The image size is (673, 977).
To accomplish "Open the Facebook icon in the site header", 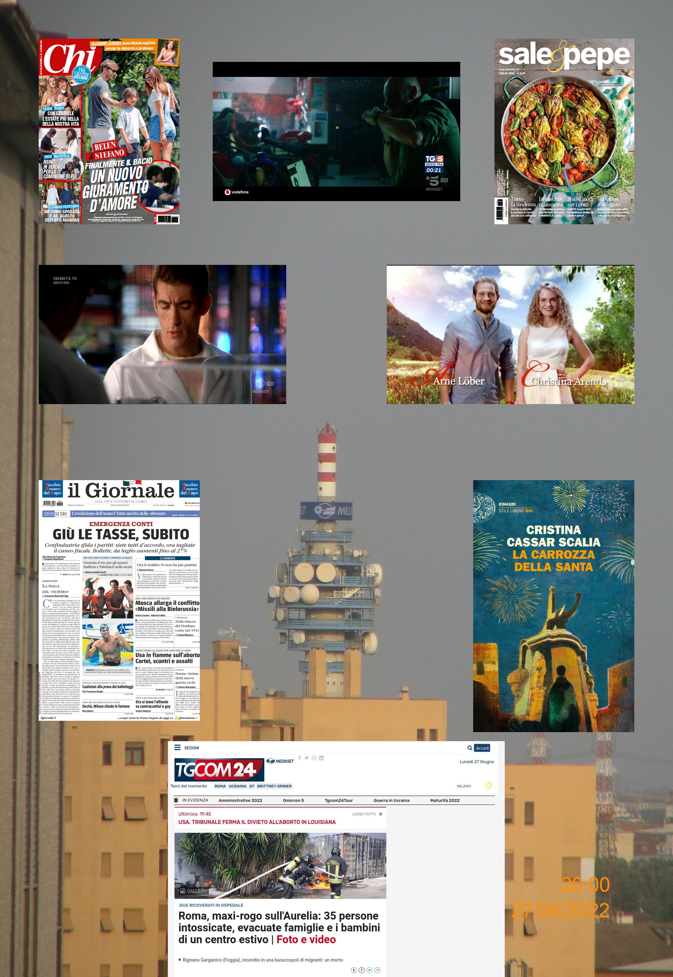I will [299, 758].
